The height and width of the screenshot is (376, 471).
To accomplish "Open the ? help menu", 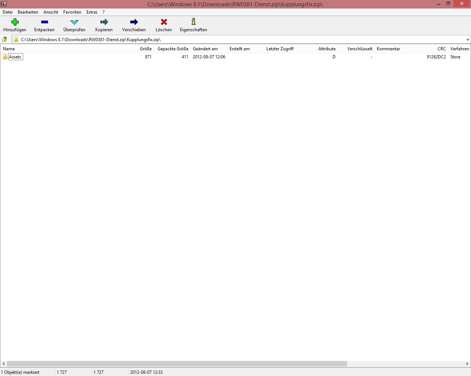I will [104, 12].
